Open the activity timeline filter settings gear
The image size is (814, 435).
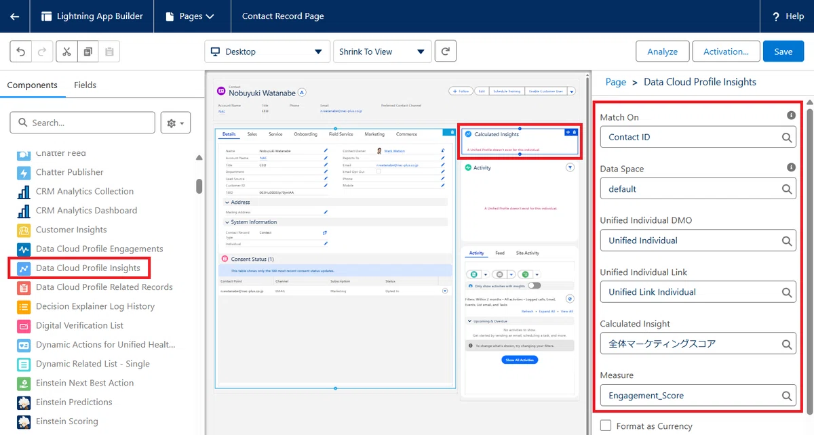tap(570, 298)
